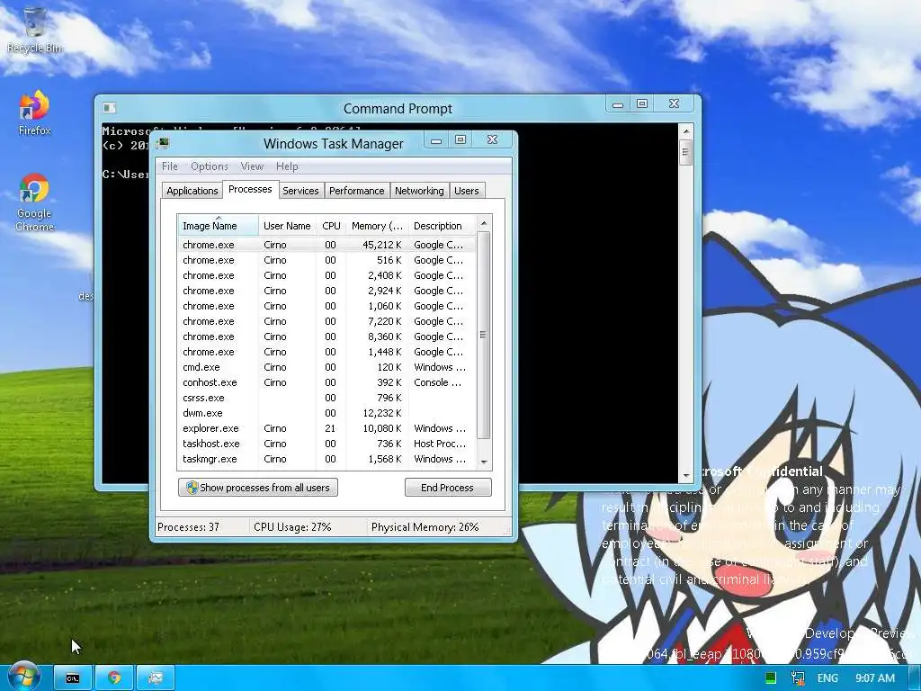The image size is (921, 691).
Task: Switch to the Networking tab
Action: tap(419, 191)
